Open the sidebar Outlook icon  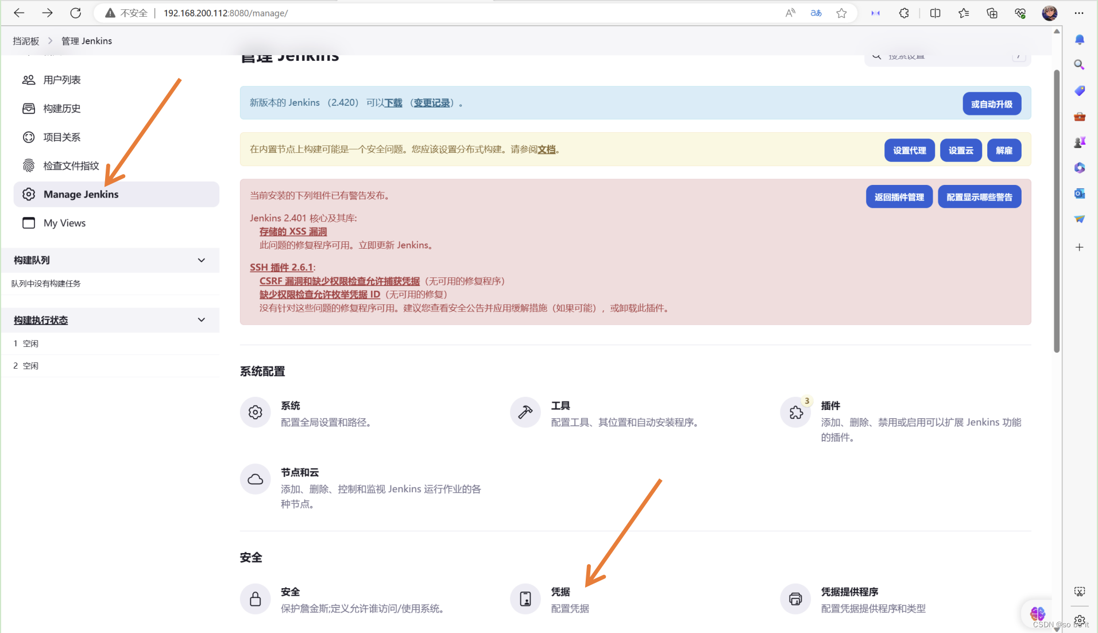[1080, 194]
